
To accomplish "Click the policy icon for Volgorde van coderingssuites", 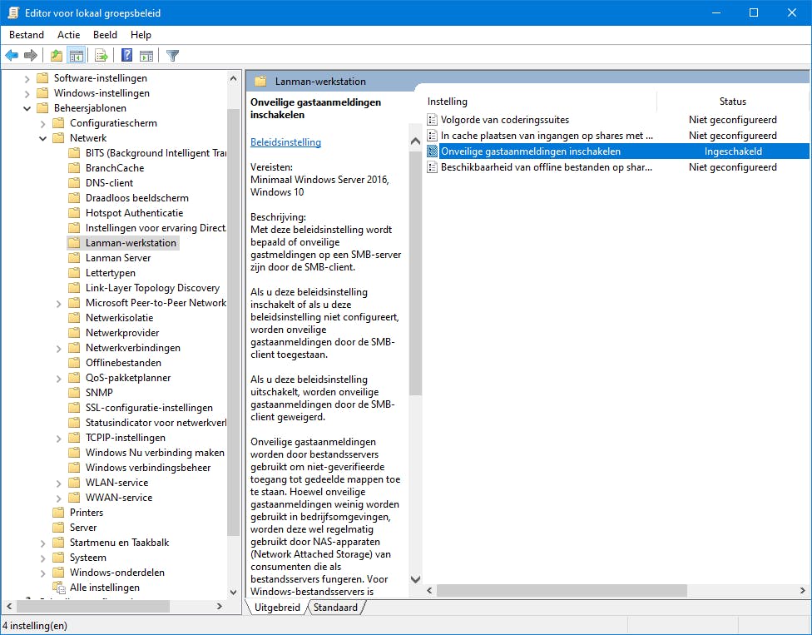I will click(x=432, y=120).
